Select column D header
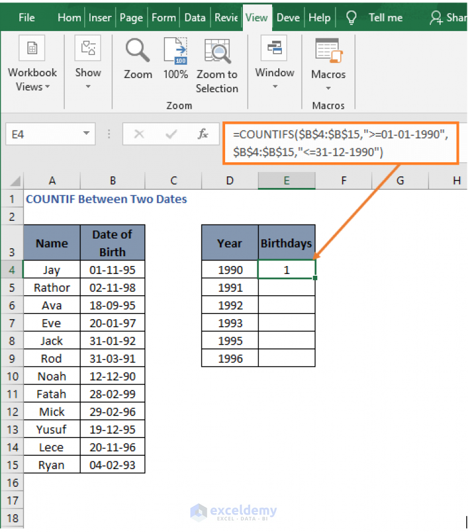 tap(230, 181)
